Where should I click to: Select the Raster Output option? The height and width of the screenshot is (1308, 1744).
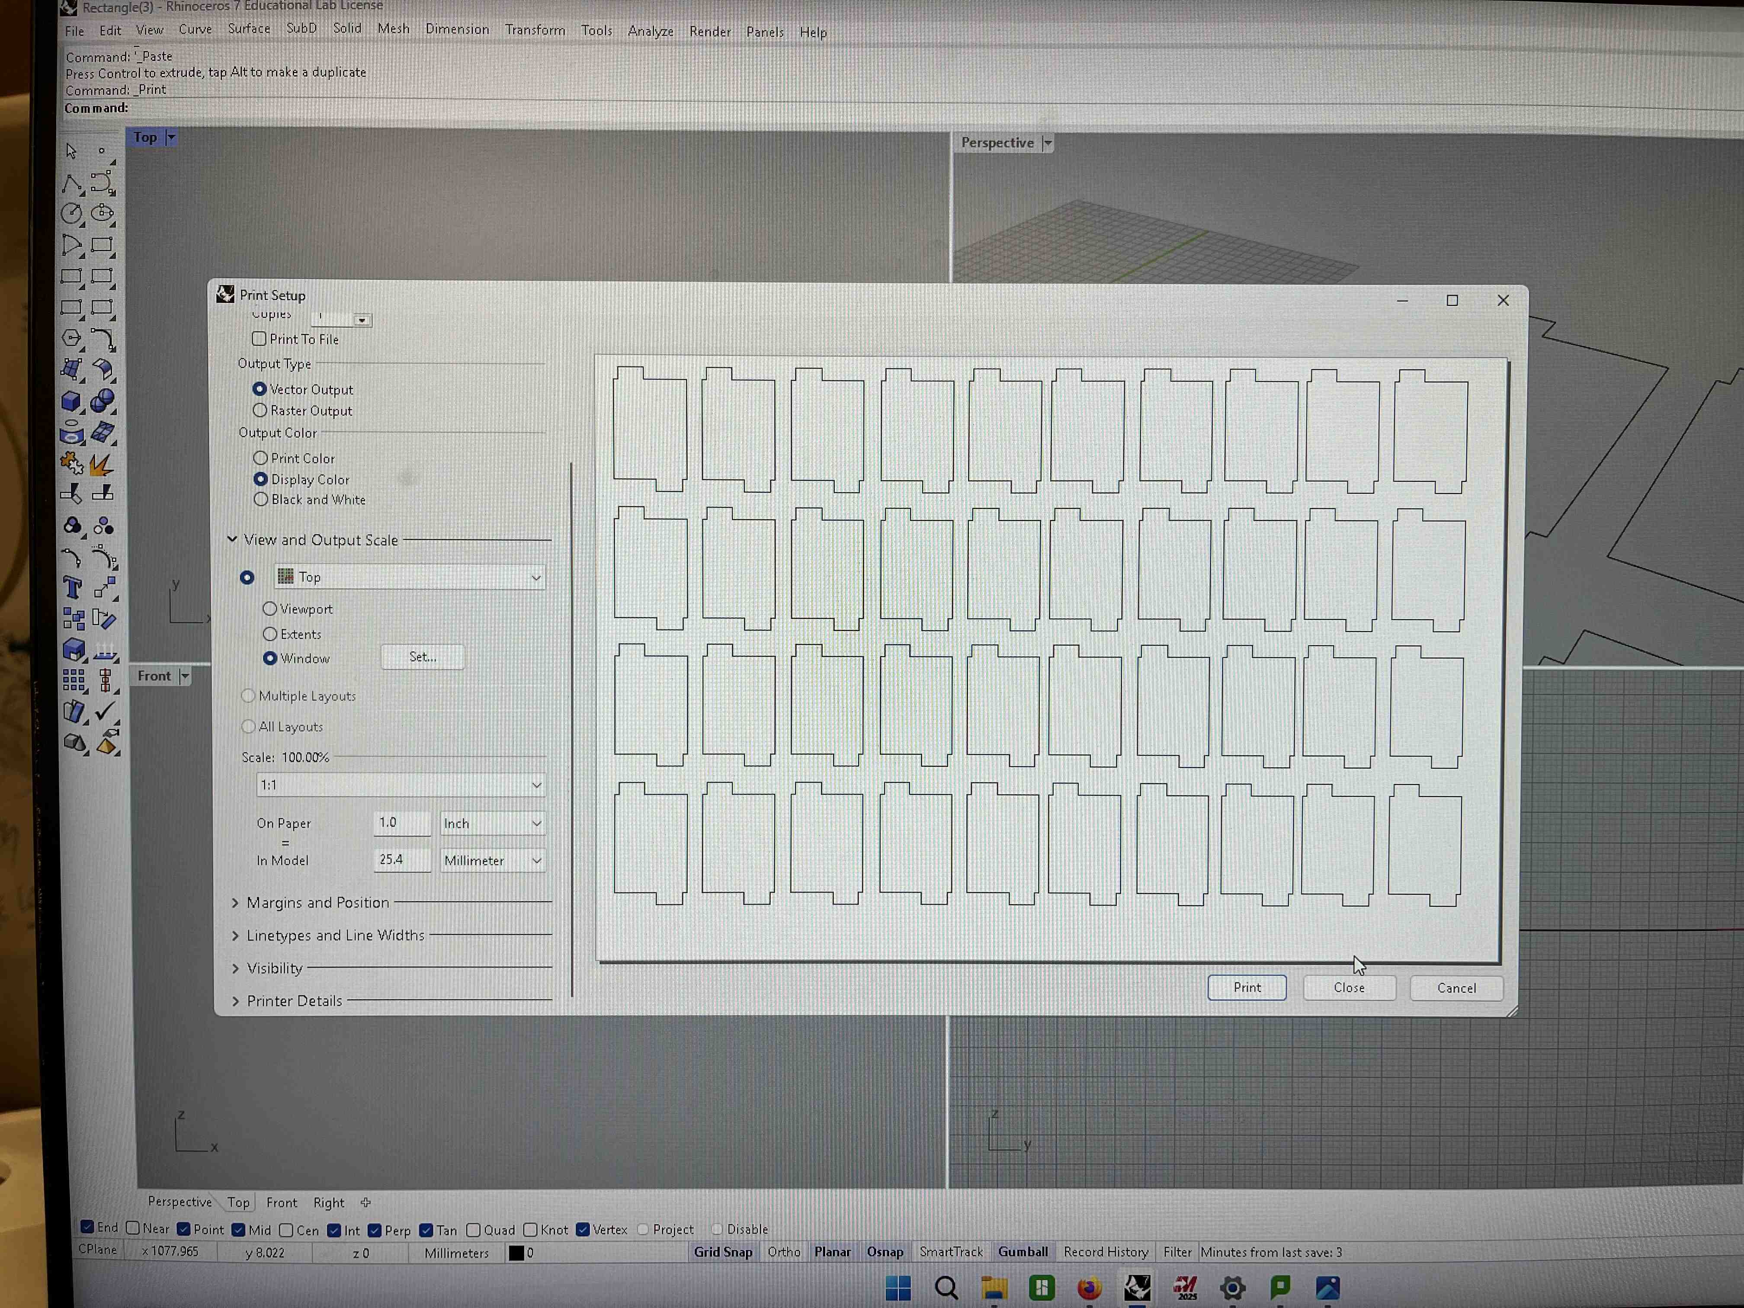260,410
